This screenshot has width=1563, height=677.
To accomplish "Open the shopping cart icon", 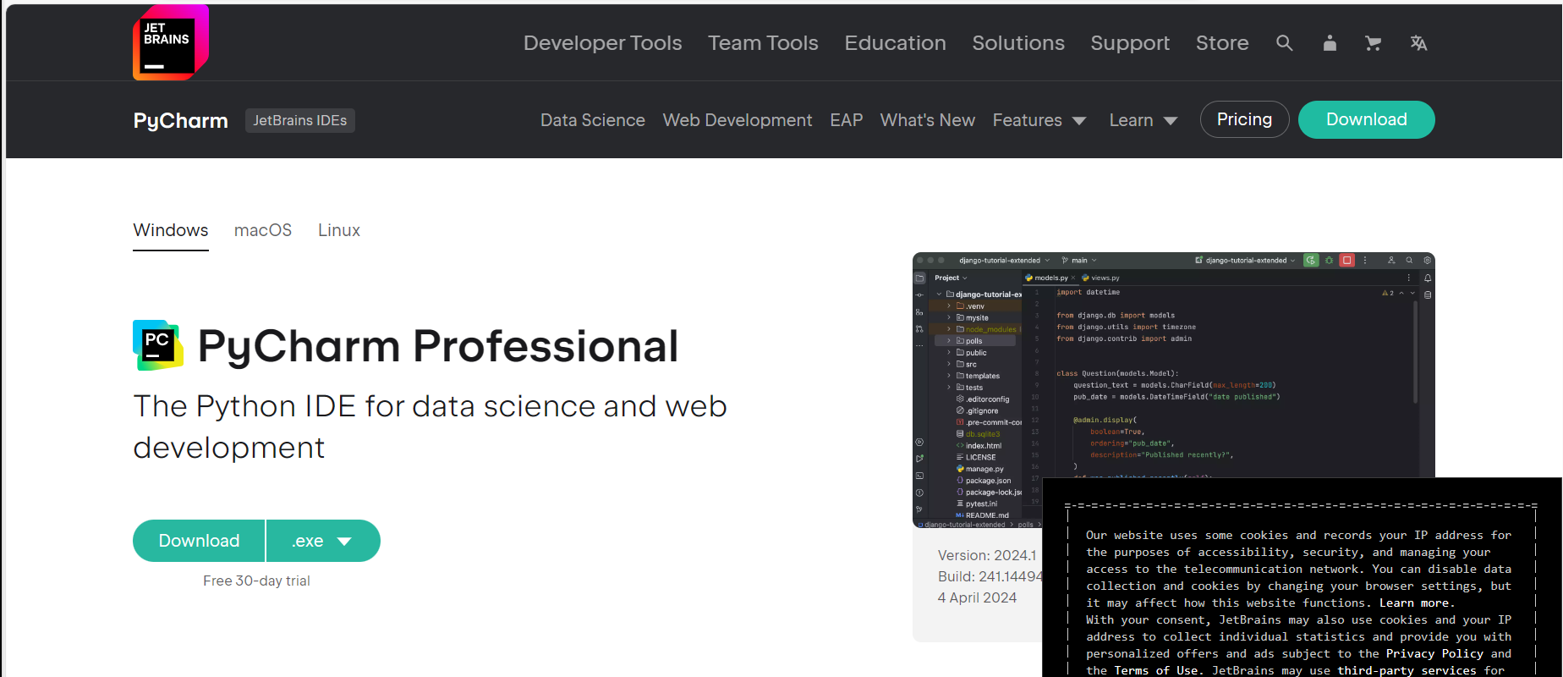I will [1374, 43].
